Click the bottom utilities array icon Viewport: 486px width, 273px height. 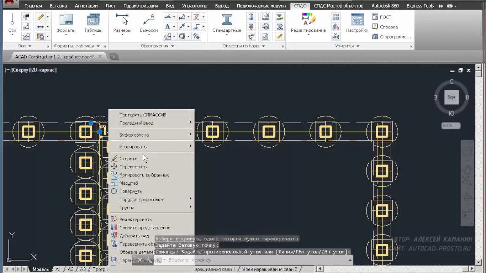(336, 36)
